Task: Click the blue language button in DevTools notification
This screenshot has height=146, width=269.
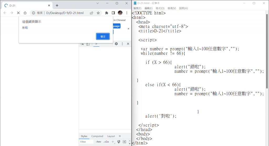Action: [x=116, y=26]
